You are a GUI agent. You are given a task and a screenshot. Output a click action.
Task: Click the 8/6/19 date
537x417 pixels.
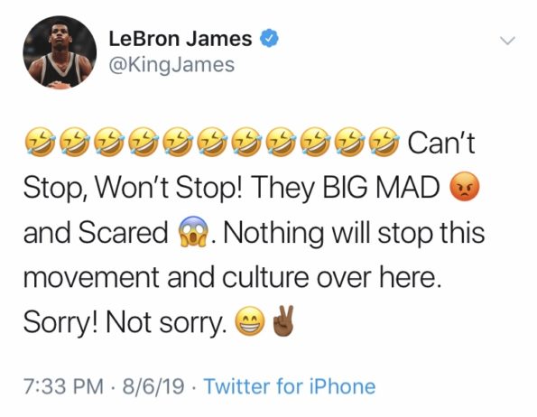153,386
